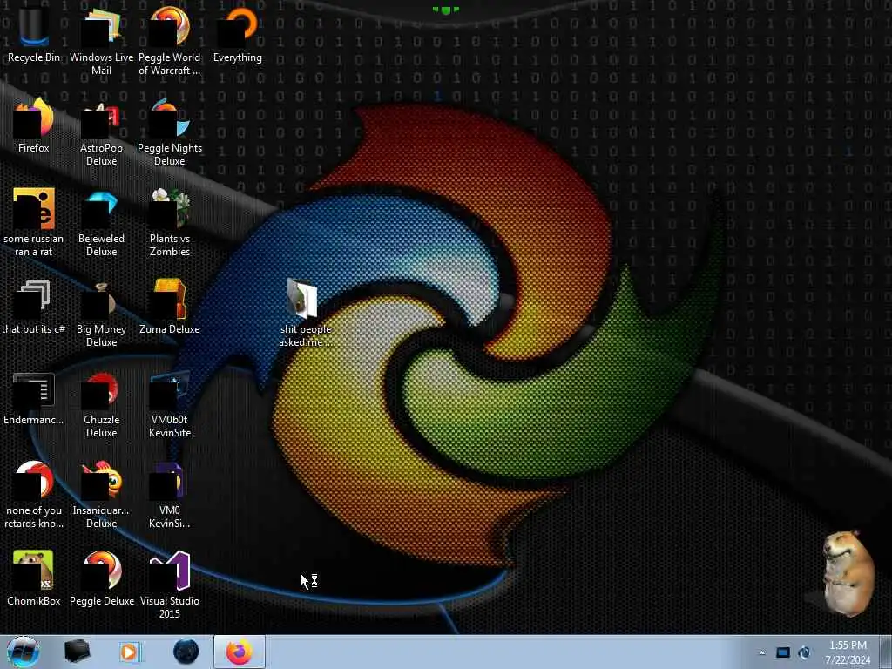Click the round tray icon beside the clock
This screenshot has width=892, height=669.
(x=804, y=652)
